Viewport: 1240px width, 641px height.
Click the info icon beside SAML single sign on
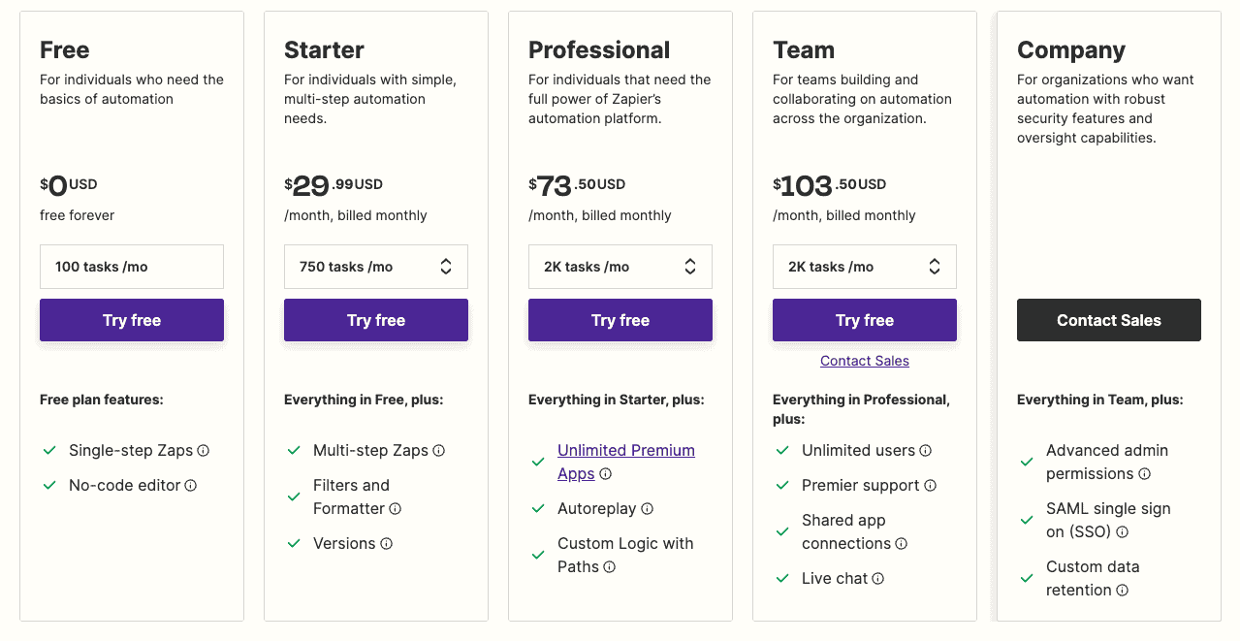(x=1122, y=531)
